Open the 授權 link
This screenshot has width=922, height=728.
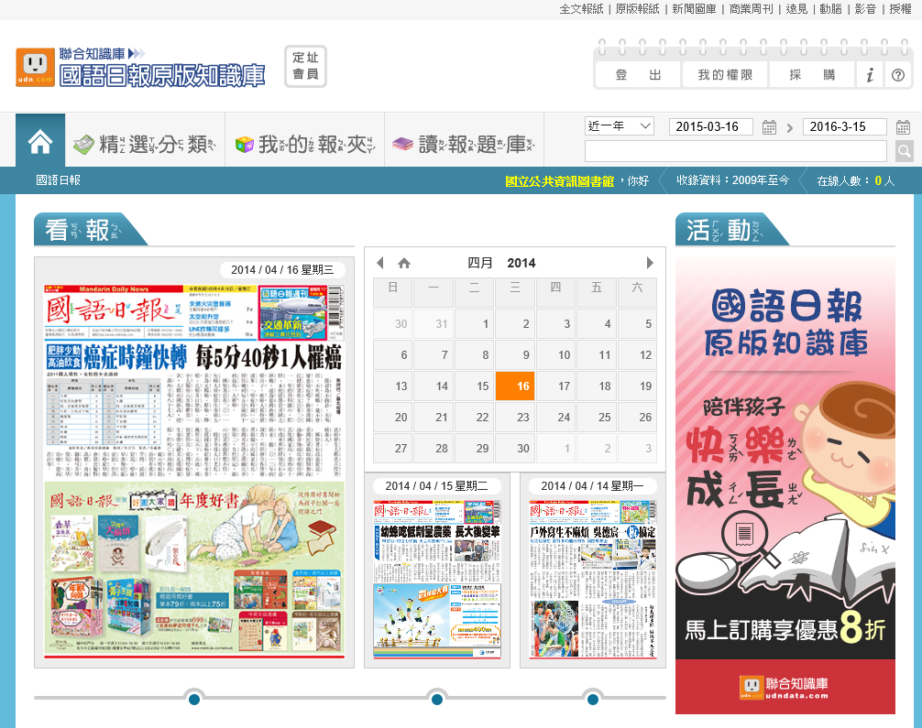click(x=900, y=9)
